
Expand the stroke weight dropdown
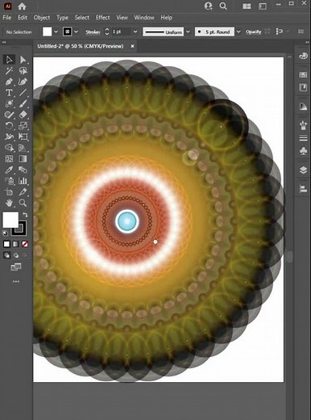click(x=135, y=31)
